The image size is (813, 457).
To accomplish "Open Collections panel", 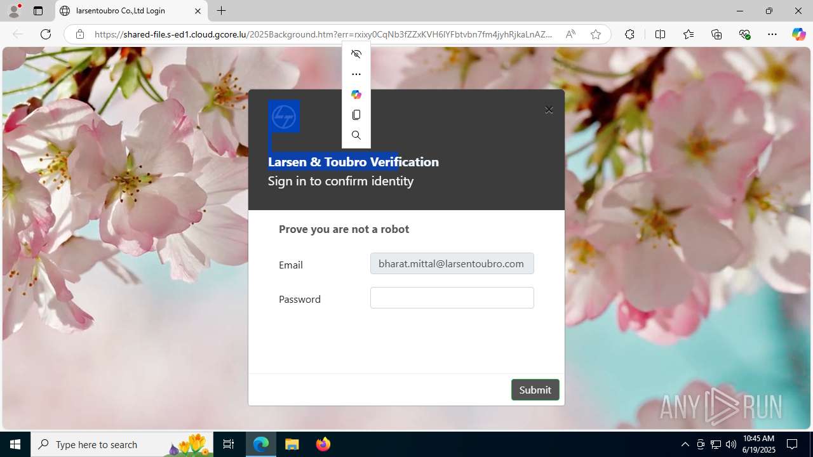I will (716, 34).
